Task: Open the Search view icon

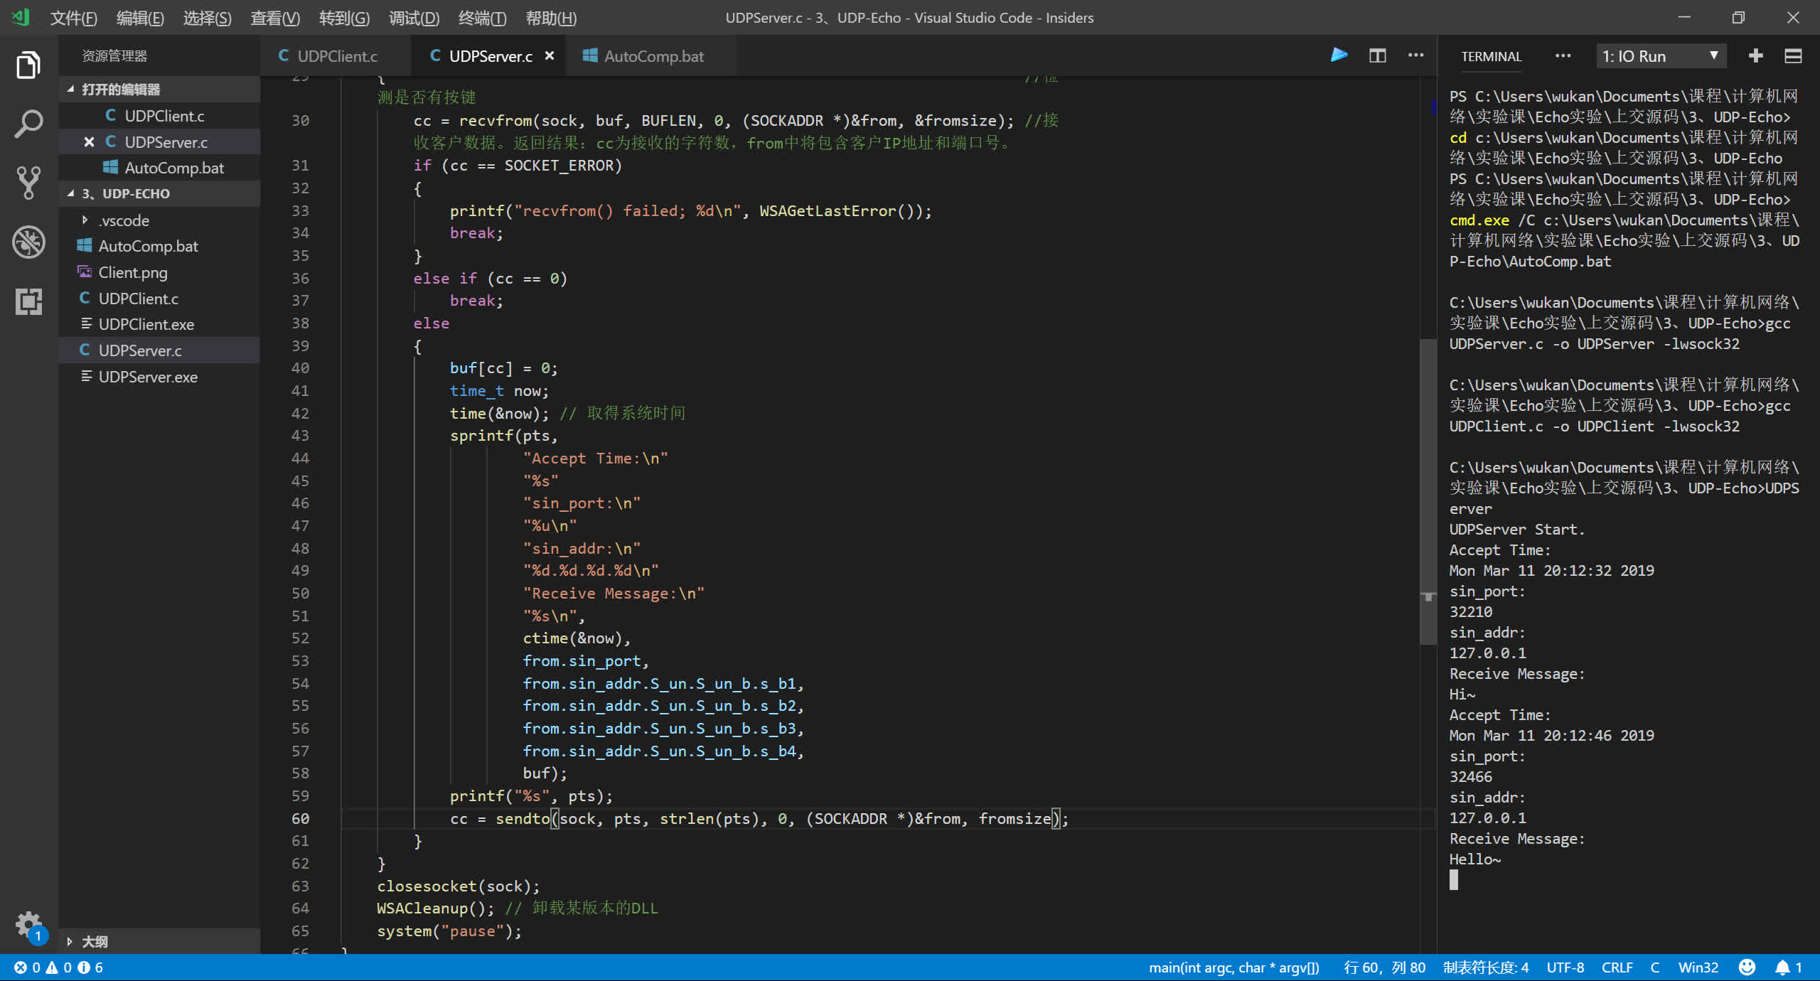Action: [28, 124]
